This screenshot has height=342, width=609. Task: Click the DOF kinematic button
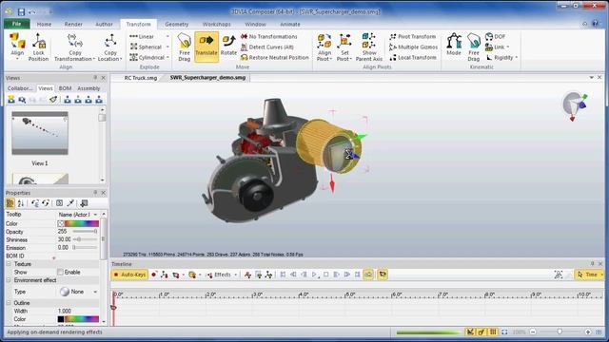tap(496, 36)
